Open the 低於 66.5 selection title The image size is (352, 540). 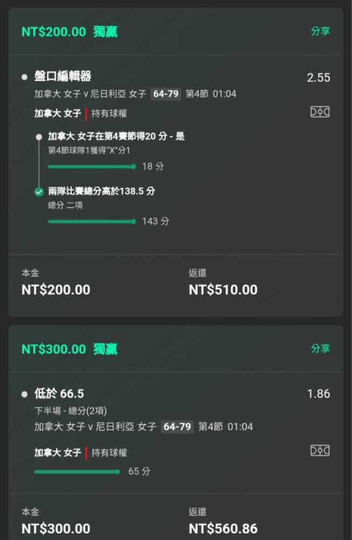pos(59,394)
